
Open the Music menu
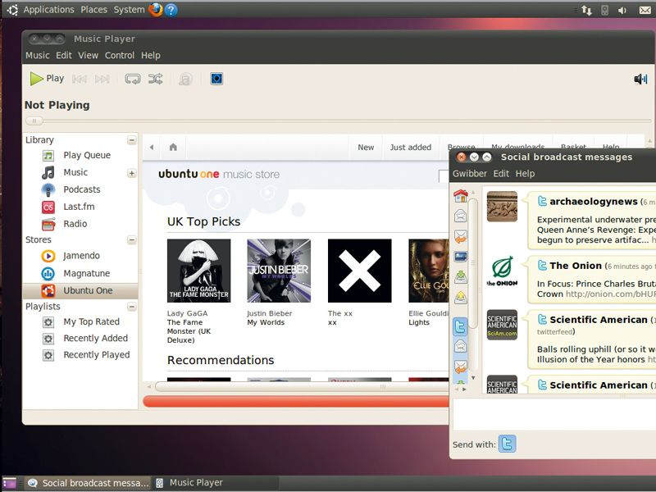37,55
